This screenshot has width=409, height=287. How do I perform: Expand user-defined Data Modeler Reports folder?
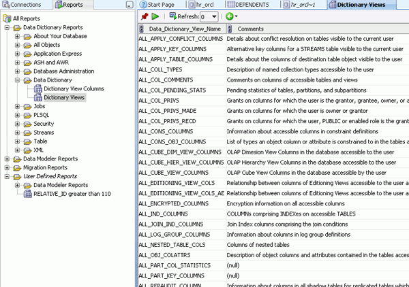coord(17,185)
